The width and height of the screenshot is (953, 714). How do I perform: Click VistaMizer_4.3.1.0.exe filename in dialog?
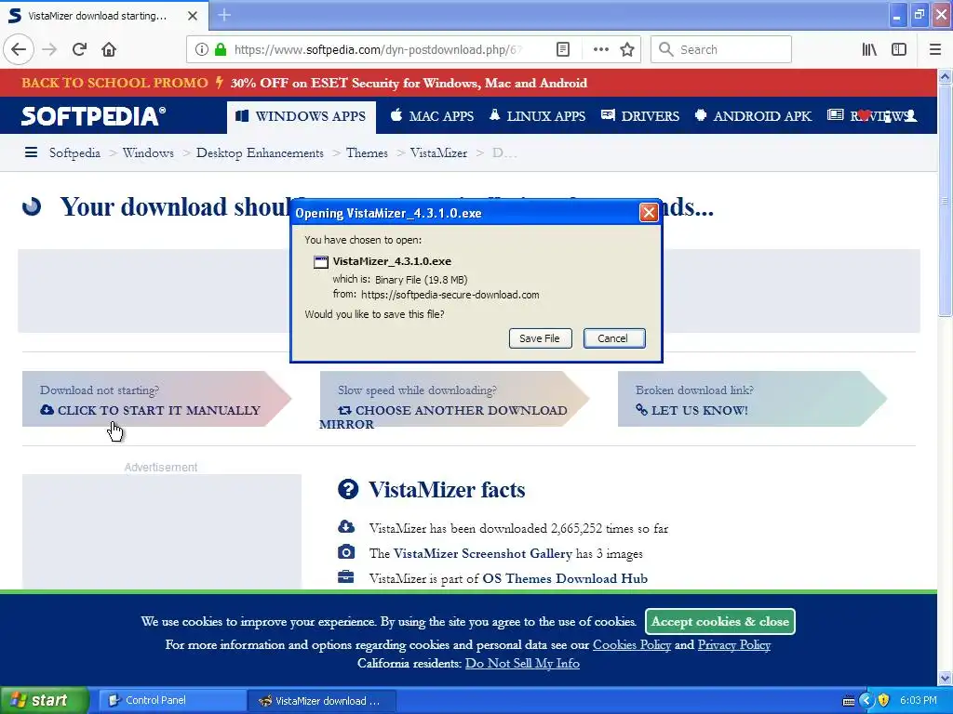coord(392,261)
